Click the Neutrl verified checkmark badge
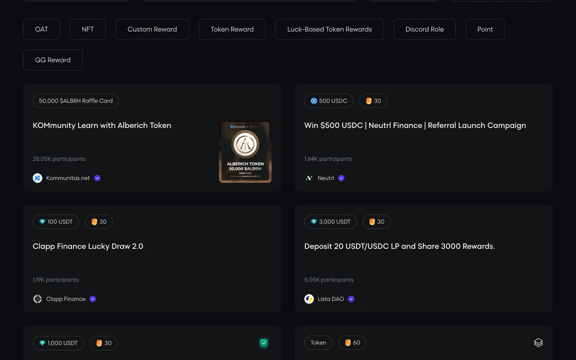Image resolution: width=576 pixels, height=360 pixels. point(341,178)
